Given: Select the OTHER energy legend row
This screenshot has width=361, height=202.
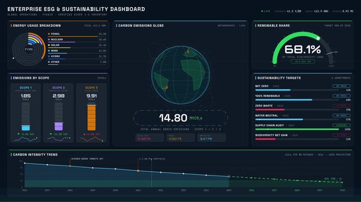Looking at the screenshot, I should (x=77, y=62).
